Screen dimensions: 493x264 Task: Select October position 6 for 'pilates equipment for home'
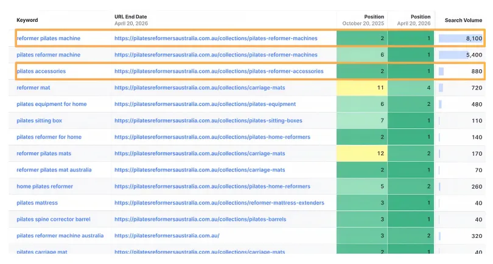pyautogui.click(x=362, y=104)
